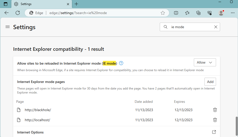238x137 pixels.
Task: Open the tab actions menu icon
Action: click(6, 4)
